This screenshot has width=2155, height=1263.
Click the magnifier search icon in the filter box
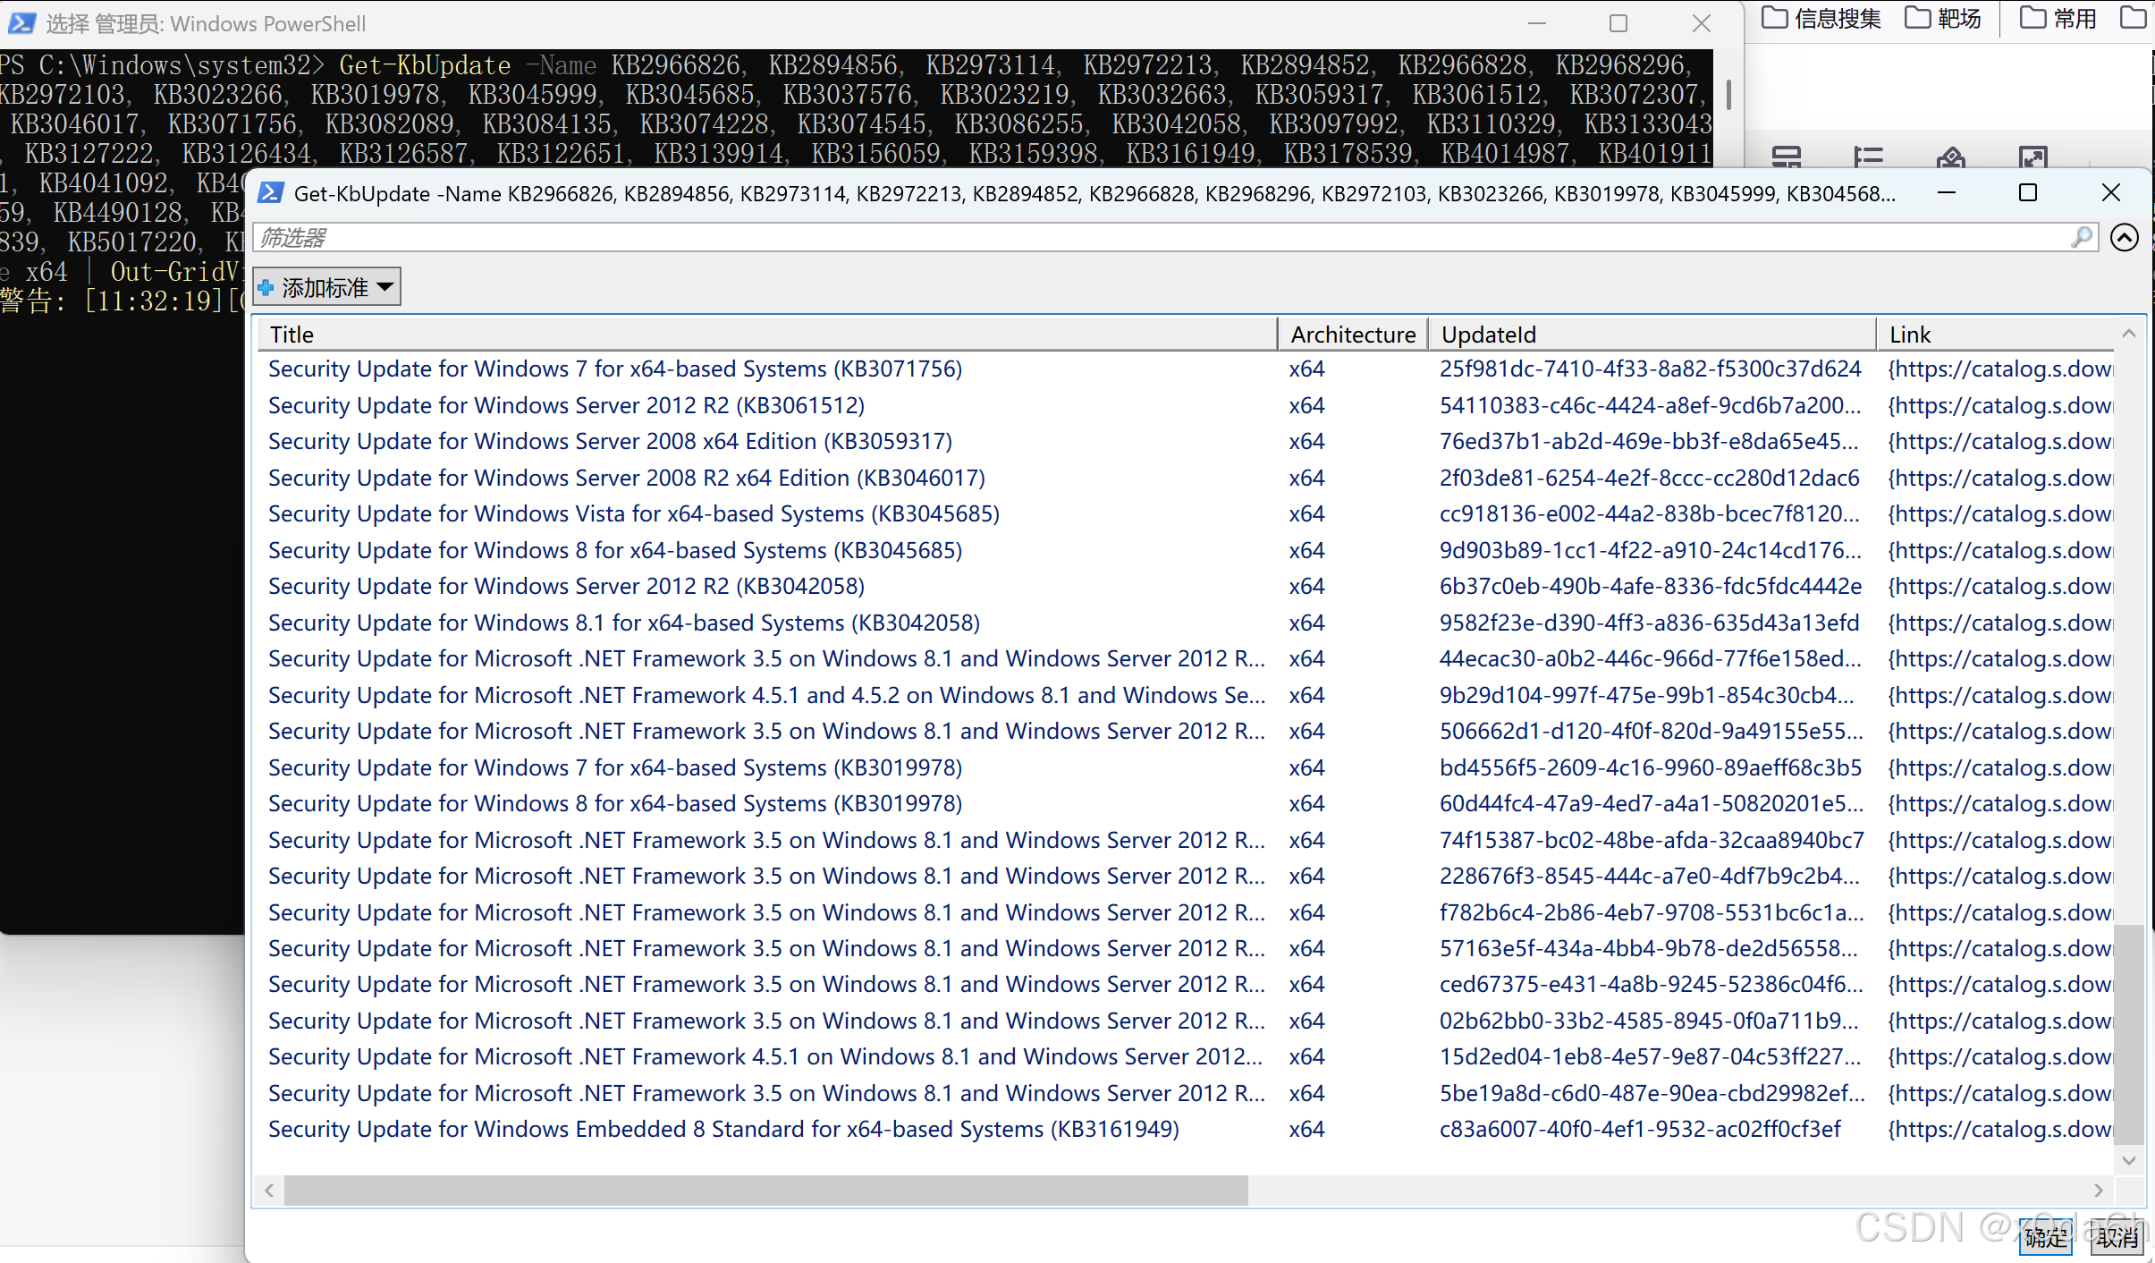tap(2082, 237)
